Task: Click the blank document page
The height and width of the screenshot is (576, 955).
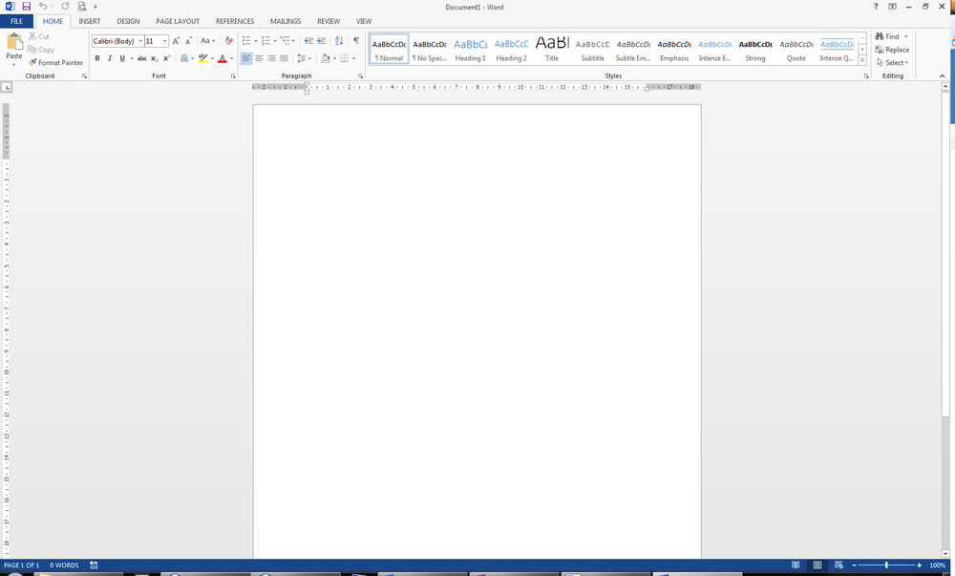Action: point(477,331)
